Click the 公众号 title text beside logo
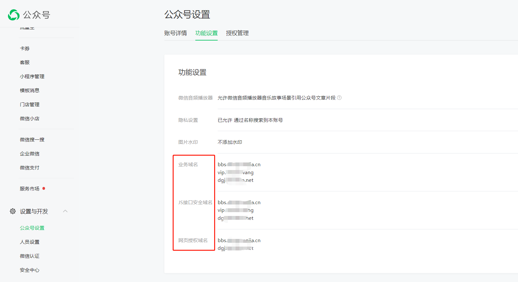Image resolution: width=518 pixels, height=282 pixels. coord(36,15)
